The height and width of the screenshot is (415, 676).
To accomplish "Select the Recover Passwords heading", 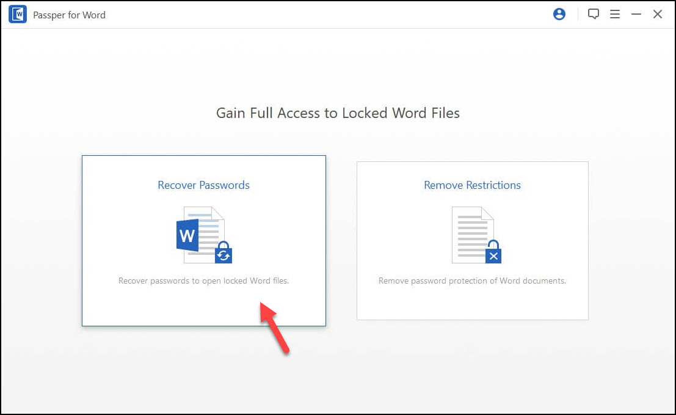I will pyautogui.click(x=203, y=185).
